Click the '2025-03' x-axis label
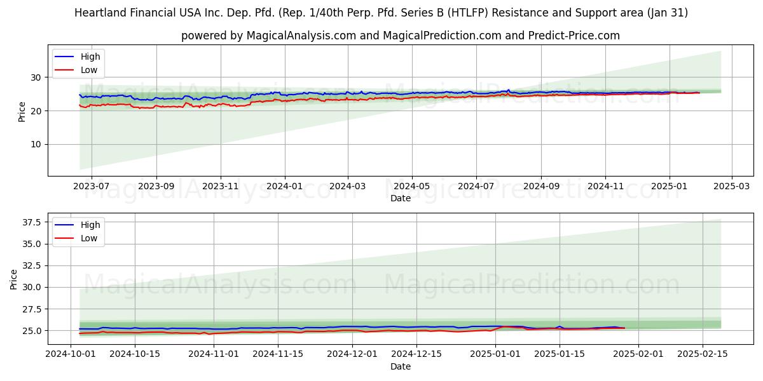This screenshot has width=763, height=381. coord(731,187)
